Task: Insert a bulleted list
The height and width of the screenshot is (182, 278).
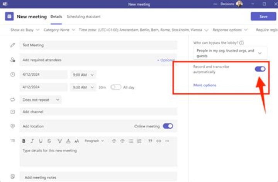Action: [131, 141]
